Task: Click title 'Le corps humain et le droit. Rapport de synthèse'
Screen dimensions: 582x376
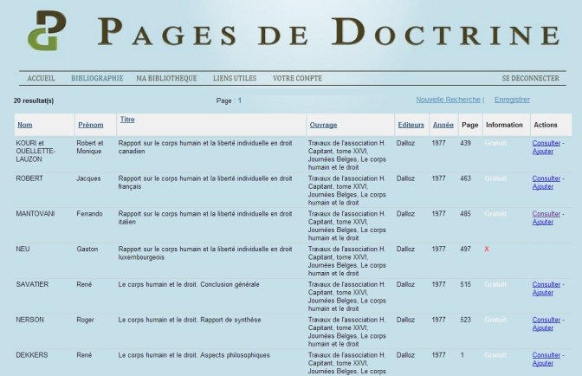Action: [190, 320]
